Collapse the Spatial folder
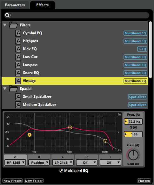This screenshot has width=154, height=185. click(5, 88)
